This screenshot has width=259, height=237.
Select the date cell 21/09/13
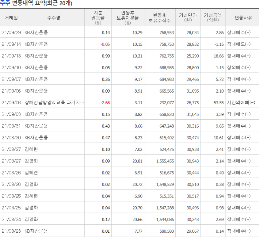[x=11, y=56]
